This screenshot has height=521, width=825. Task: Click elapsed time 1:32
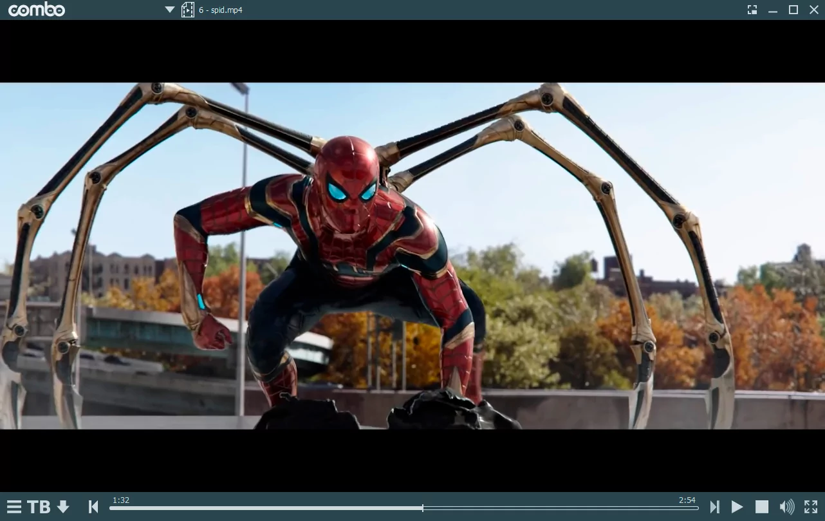[121, 500]
